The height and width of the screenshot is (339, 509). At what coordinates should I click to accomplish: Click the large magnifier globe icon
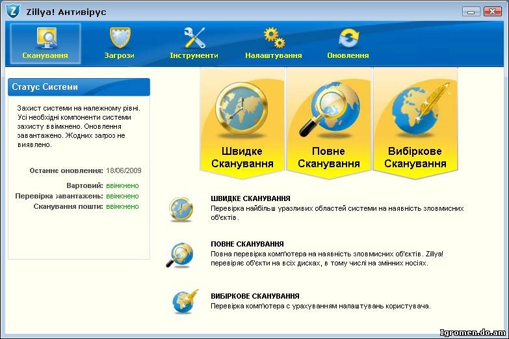(329, 109)
